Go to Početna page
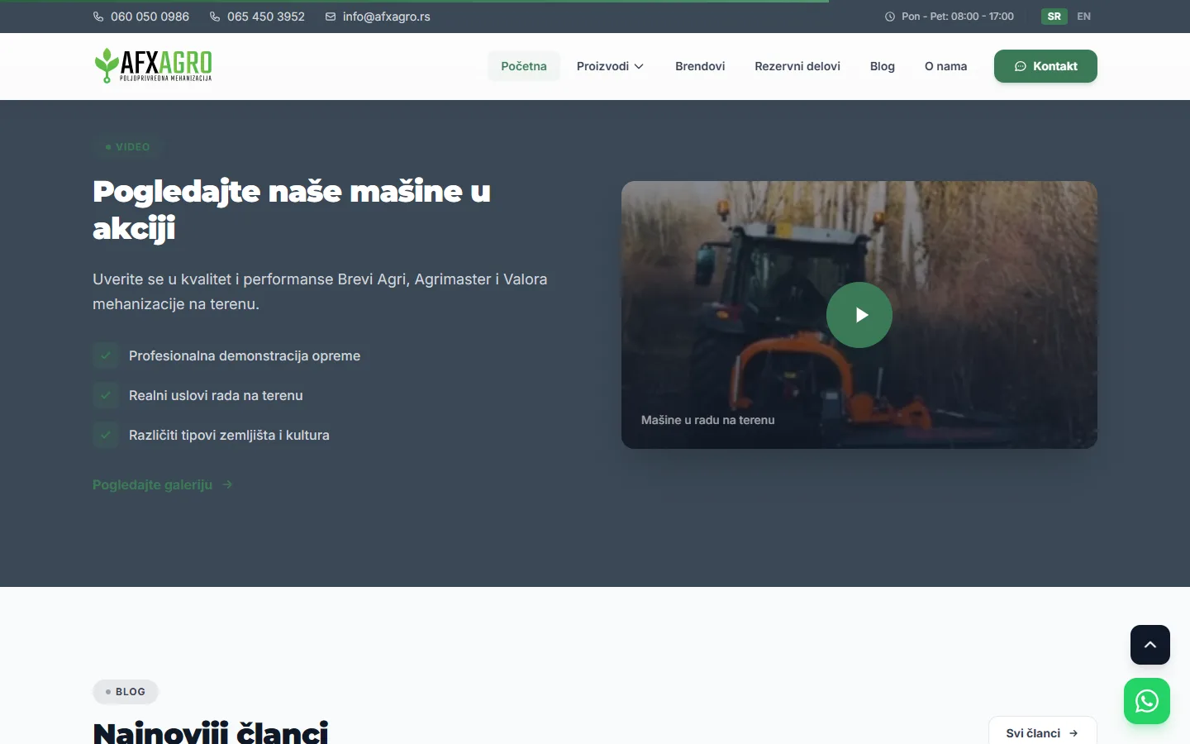The height and width of the screenshot is (744, 1190). click(524, 66)
